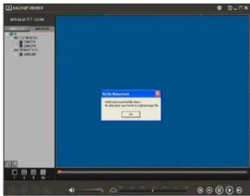The width and height of the screenshot is (250, 196).
Task: Click the Backup Viewer logo icon
Action: pos(9,8)
